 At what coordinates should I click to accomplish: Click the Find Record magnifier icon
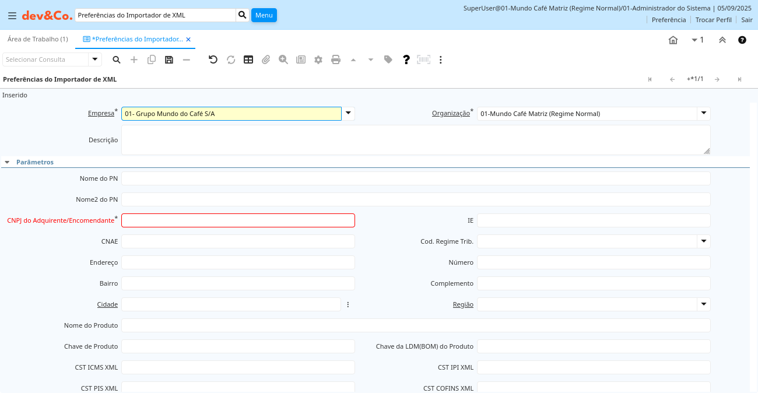pyautogui.click(x=117, y=59)
